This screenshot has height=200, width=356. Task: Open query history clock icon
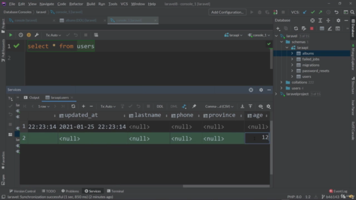[21, 35]
